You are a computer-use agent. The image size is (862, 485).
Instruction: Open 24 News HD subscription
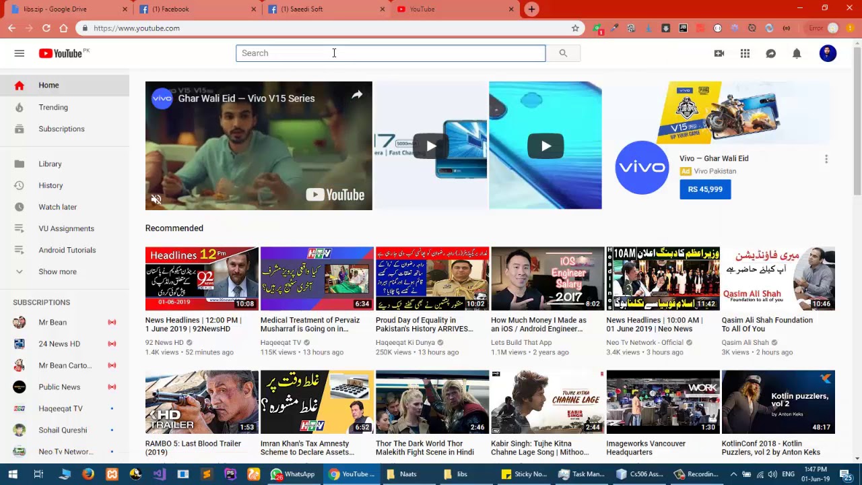pyautogui.click(x=65, y=344)
